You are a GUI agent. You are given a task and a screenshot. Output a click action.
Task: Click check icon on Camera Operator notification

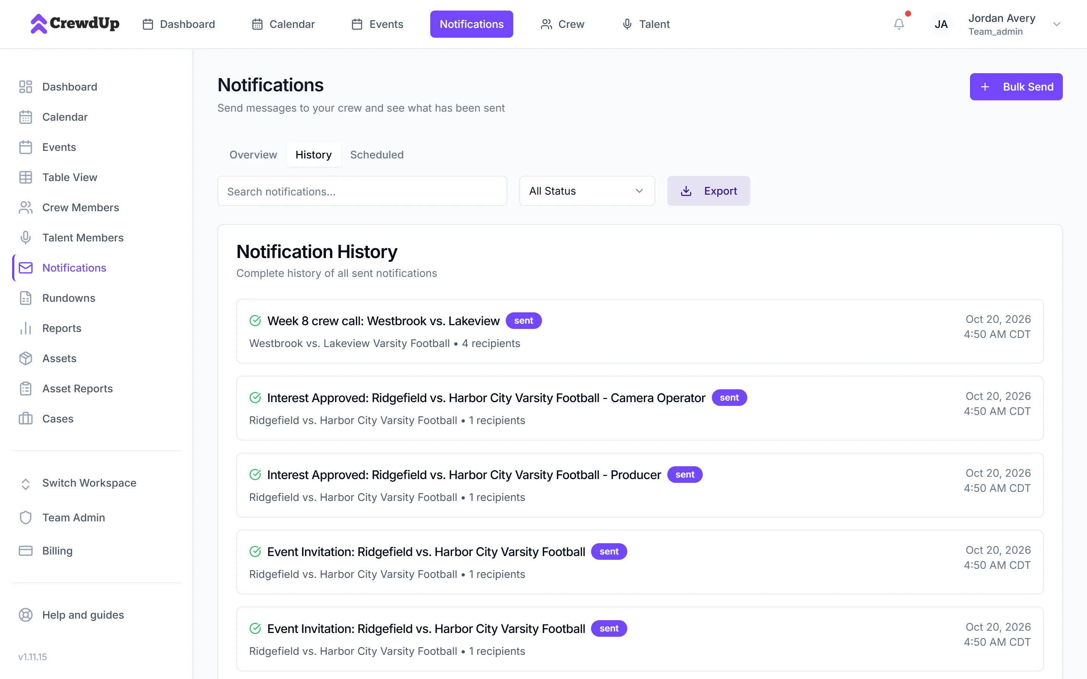pos(255,398)
